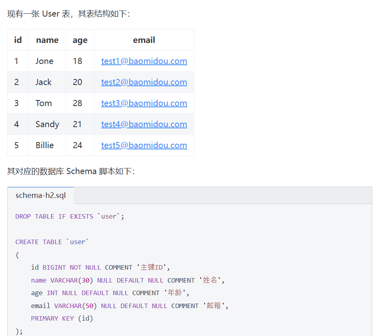Click the 'email VARCHAR(50)' code line
Viewport: 384px width, 336px height.
point(130,306)
